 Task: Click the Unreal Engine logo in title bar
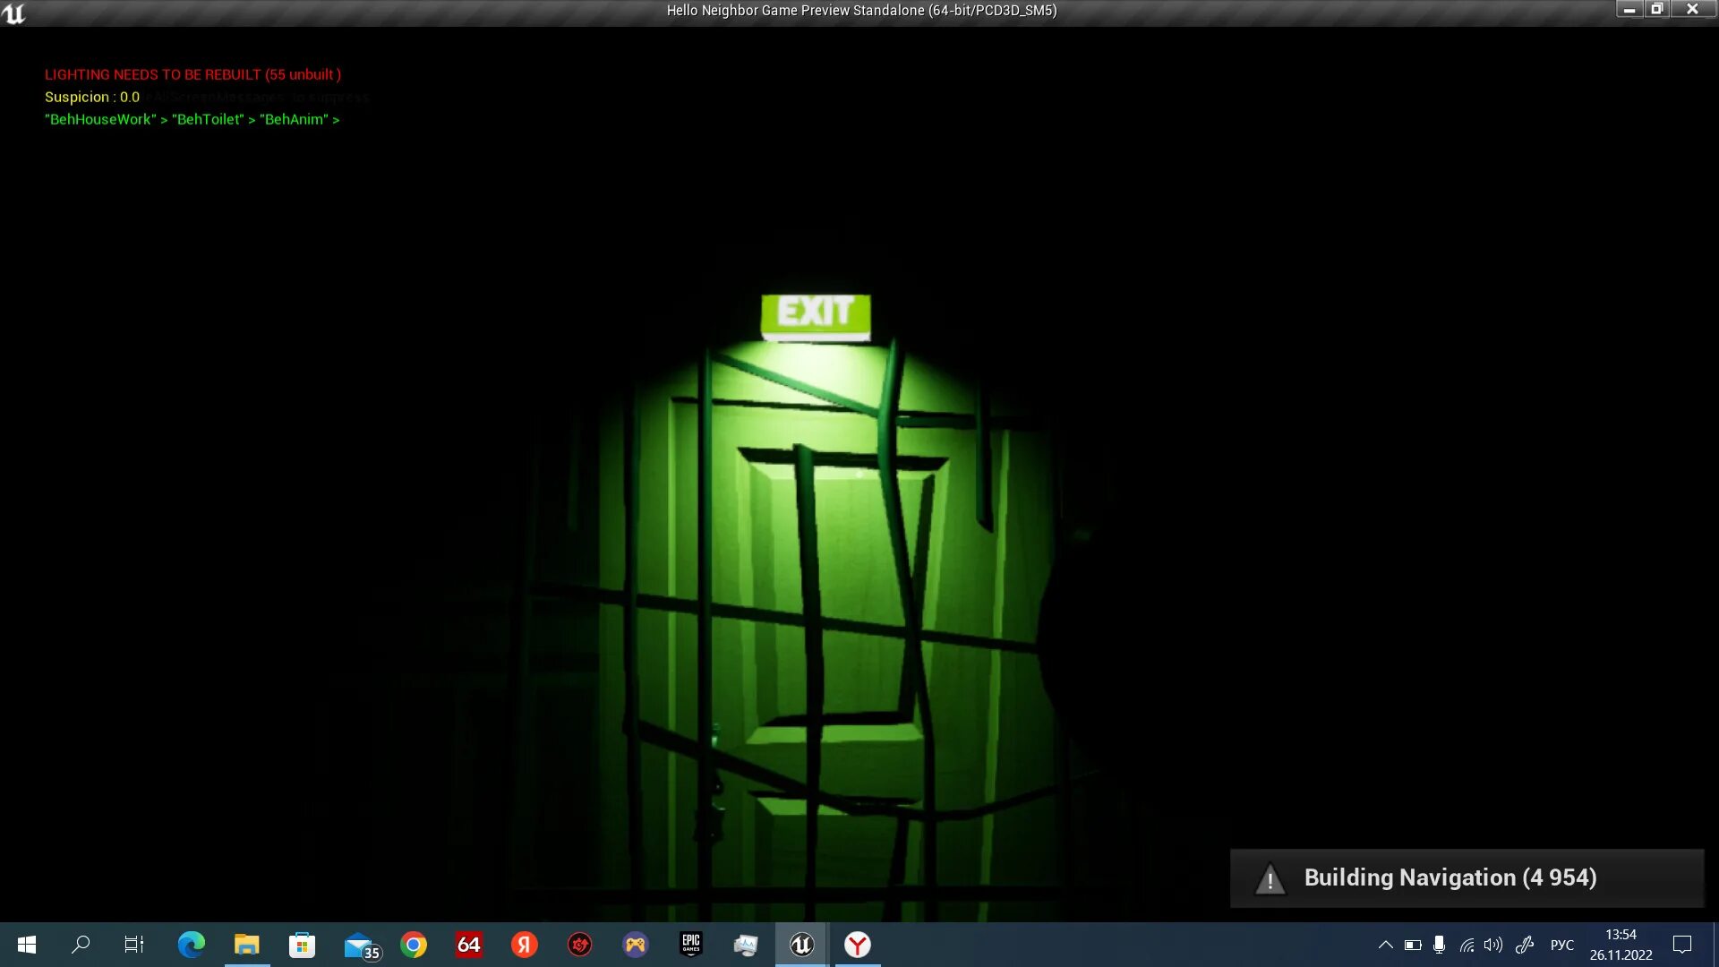(14, 13)
